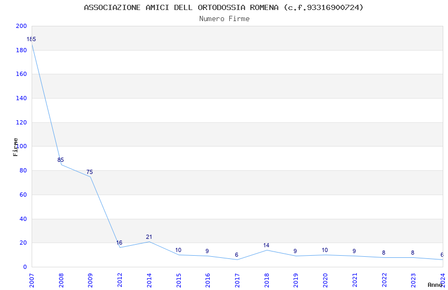The height and width of the screenshot is (290, 448).
Task: Click the y-axis value 120
Action: [21, 122]
